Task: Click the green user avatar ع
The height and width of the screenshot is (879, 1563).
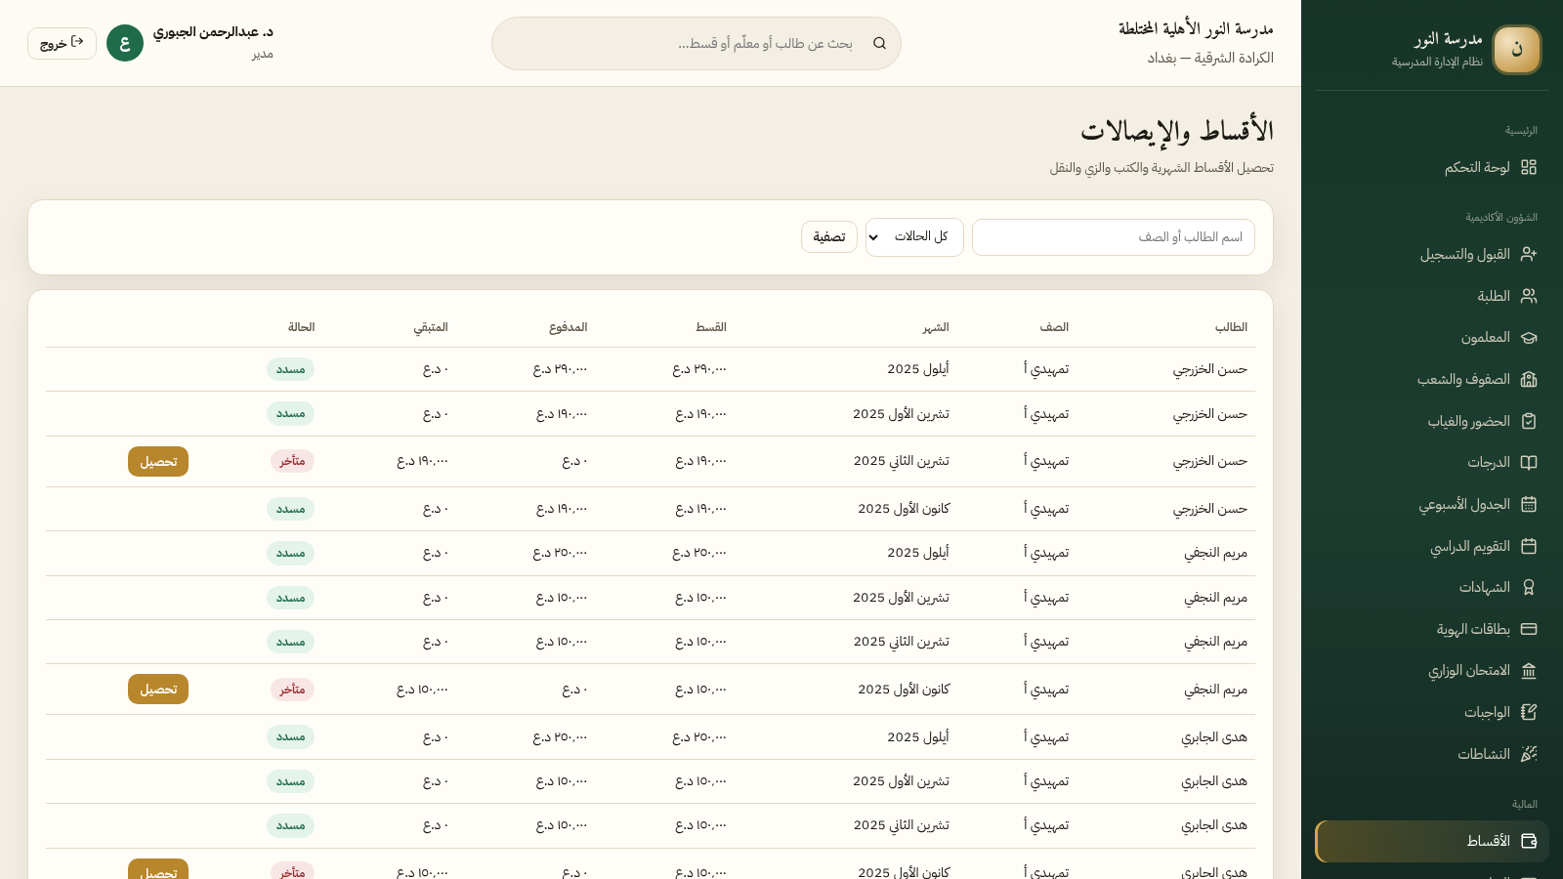Action: (x=125, y=43)
